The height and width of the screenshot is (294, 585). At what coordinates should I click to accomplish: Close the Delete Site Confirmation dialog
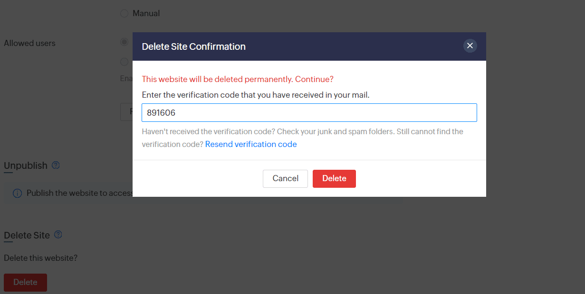click(470, 46)
